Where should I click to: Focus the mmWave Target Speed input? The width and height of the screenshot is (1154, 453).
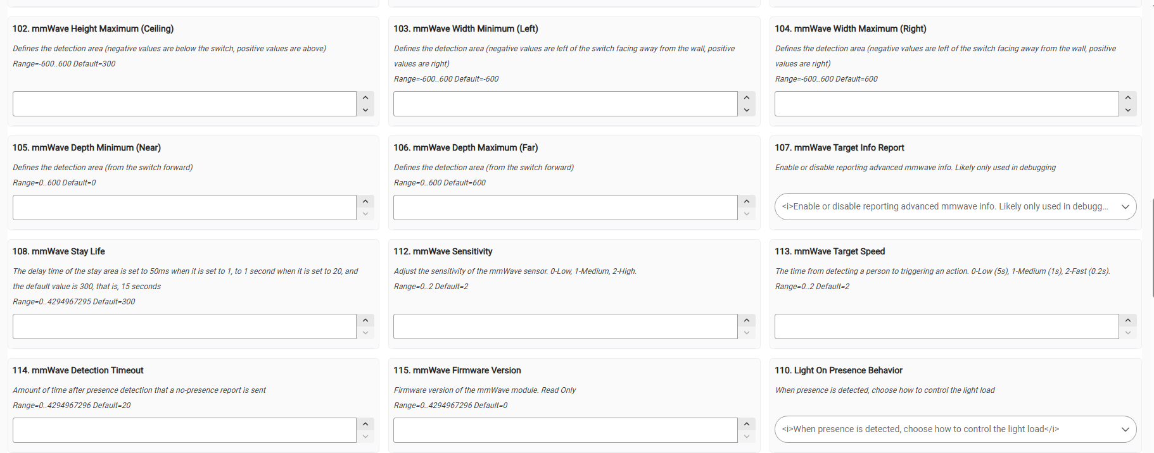point(946,326)
